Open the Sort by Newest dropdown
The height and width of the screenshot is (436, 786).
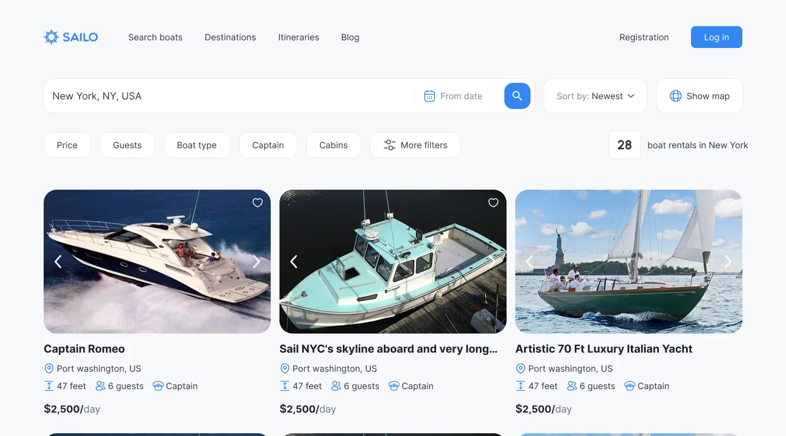(596, 96)
